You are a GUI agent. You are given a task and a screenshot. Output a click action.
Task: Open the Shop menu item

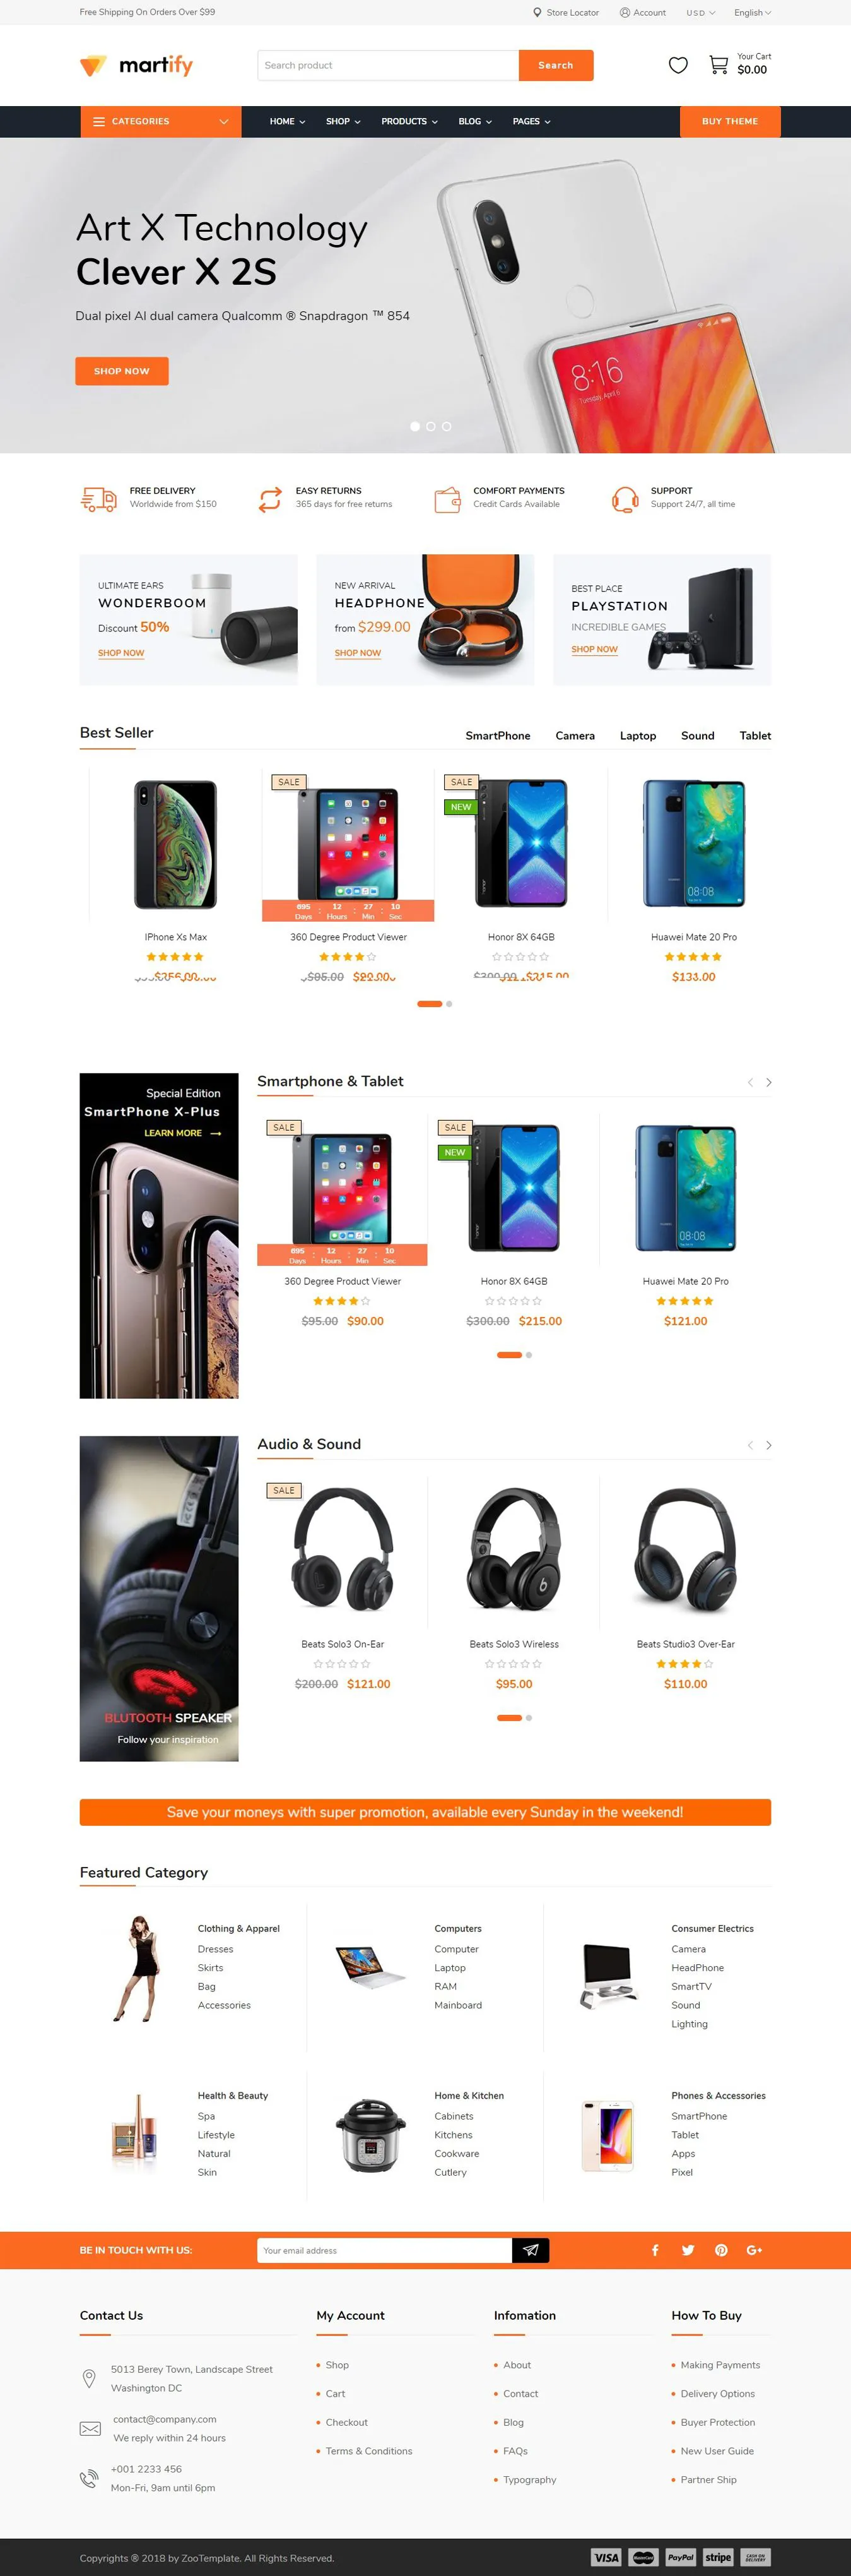(343, 121)
